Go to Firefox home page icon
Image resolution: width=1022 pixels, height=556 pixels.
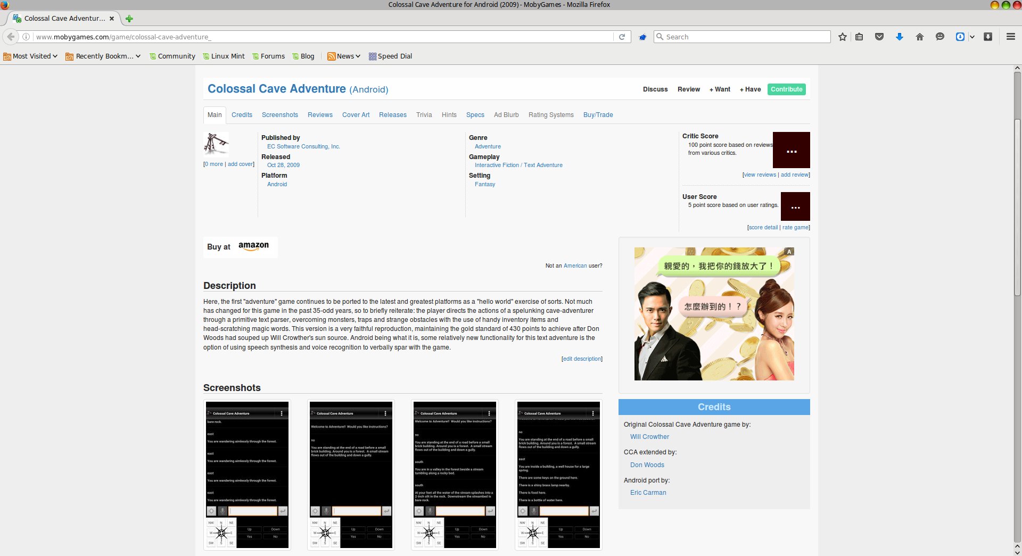pos(919,37)
